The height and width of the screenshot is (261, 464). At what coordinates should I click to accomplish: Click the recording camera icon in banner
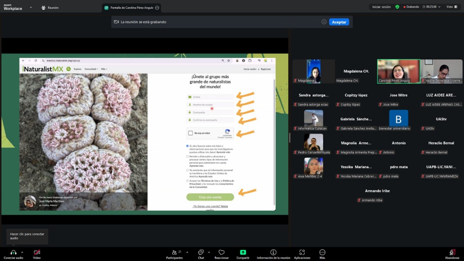click(116, 22)
